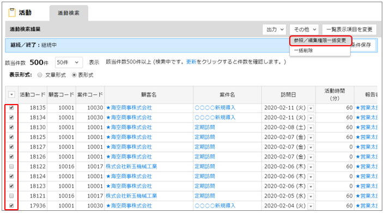Click the 更新 link
The height and width of the screenshot is (213, 384).
click(x=191, y=62)
